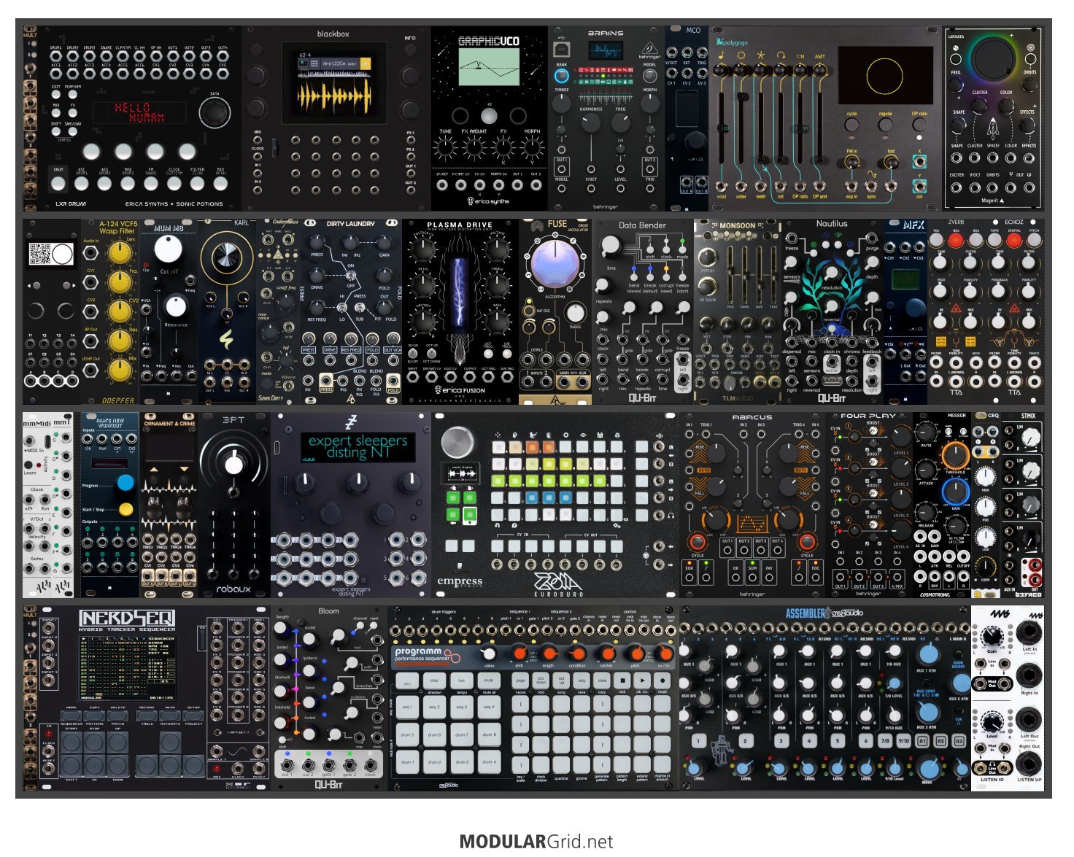Viewport: 1074px width, 857px height.
Task: Click the Cut off knob on MUM M8
Action: (x=168, y=249)
